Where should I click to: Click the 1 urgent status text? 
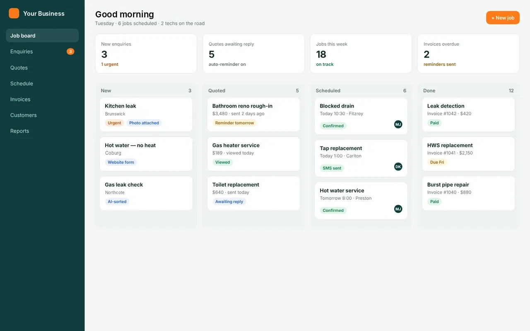tap(110, 65)
